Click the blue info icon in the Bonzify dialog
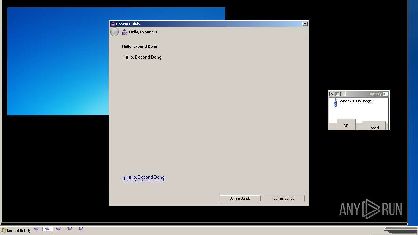 click(335, 103)
